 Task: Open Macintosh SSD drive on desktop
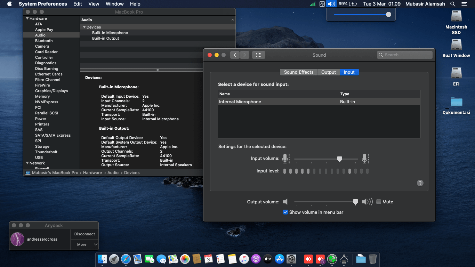(456, 23)
